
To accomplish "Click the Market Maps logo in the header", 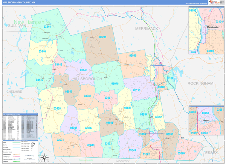I will coord(214,3).
